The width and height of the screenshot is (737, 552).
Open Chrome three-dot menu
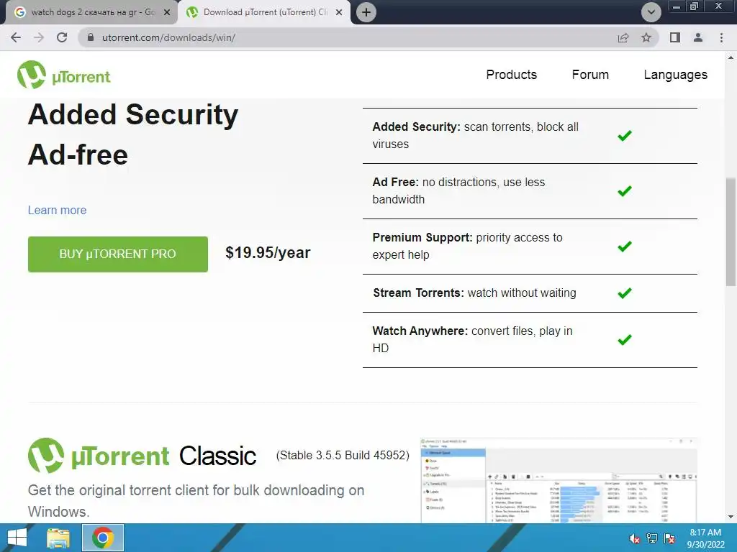click(721, 37)
